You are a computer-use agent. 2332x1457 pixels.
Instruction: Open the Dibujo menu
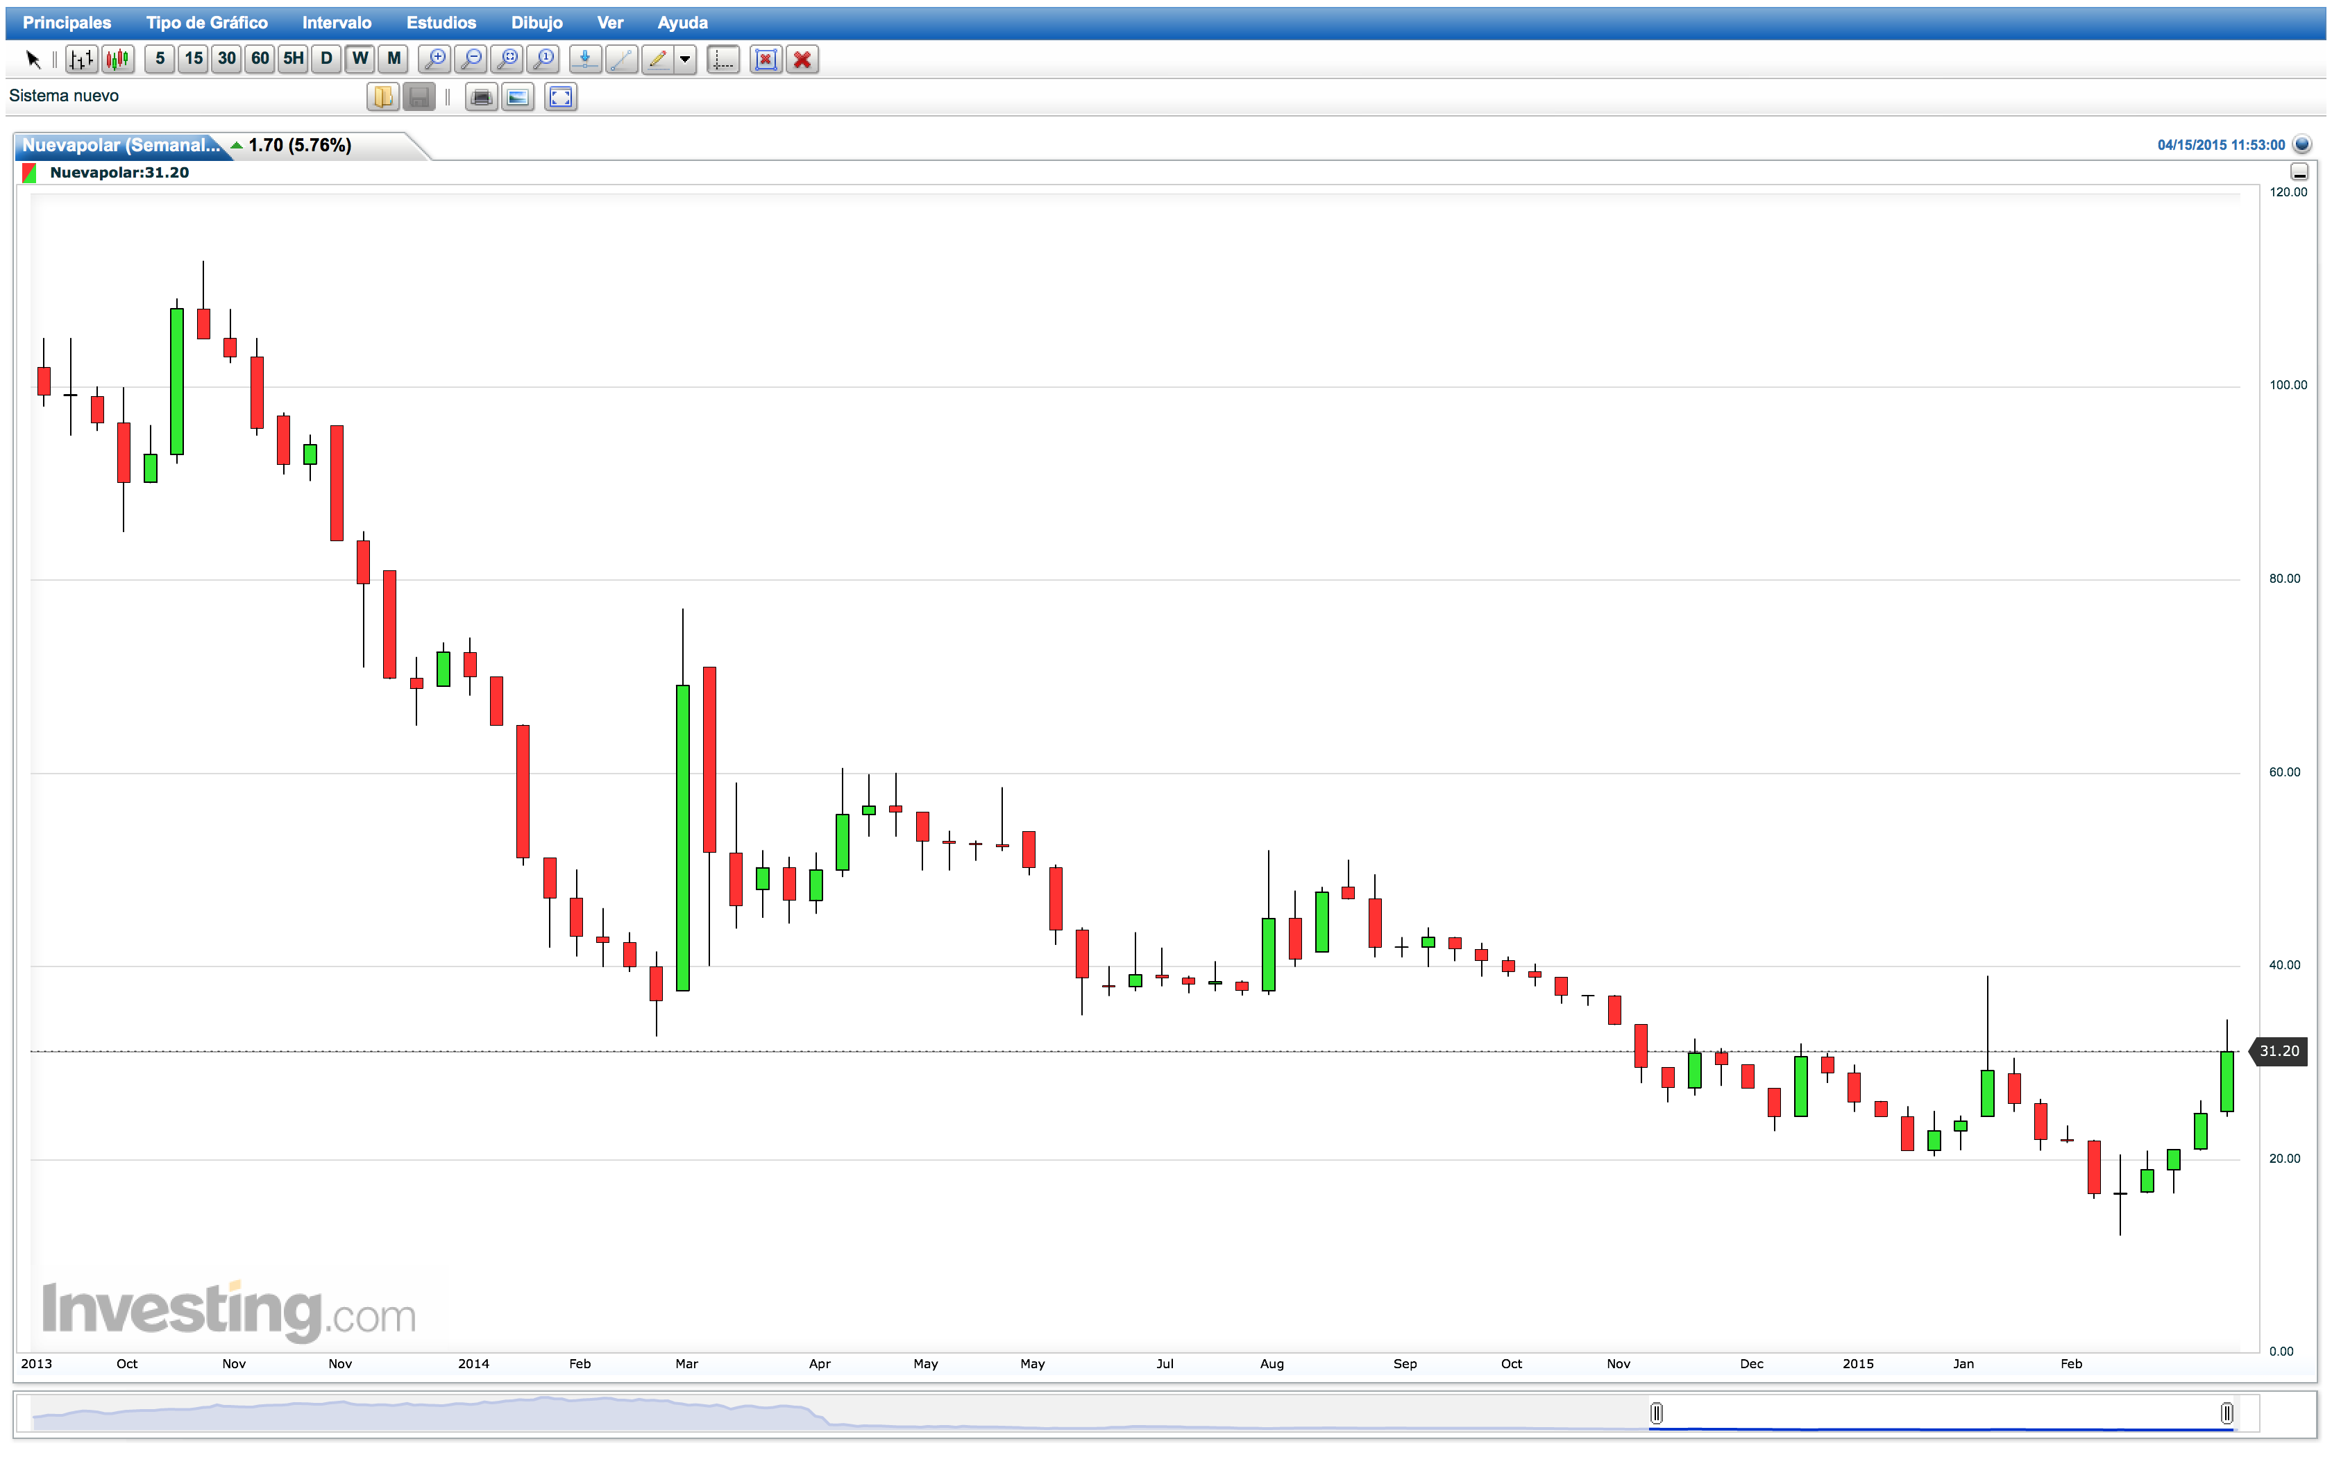tap(536, 22)
